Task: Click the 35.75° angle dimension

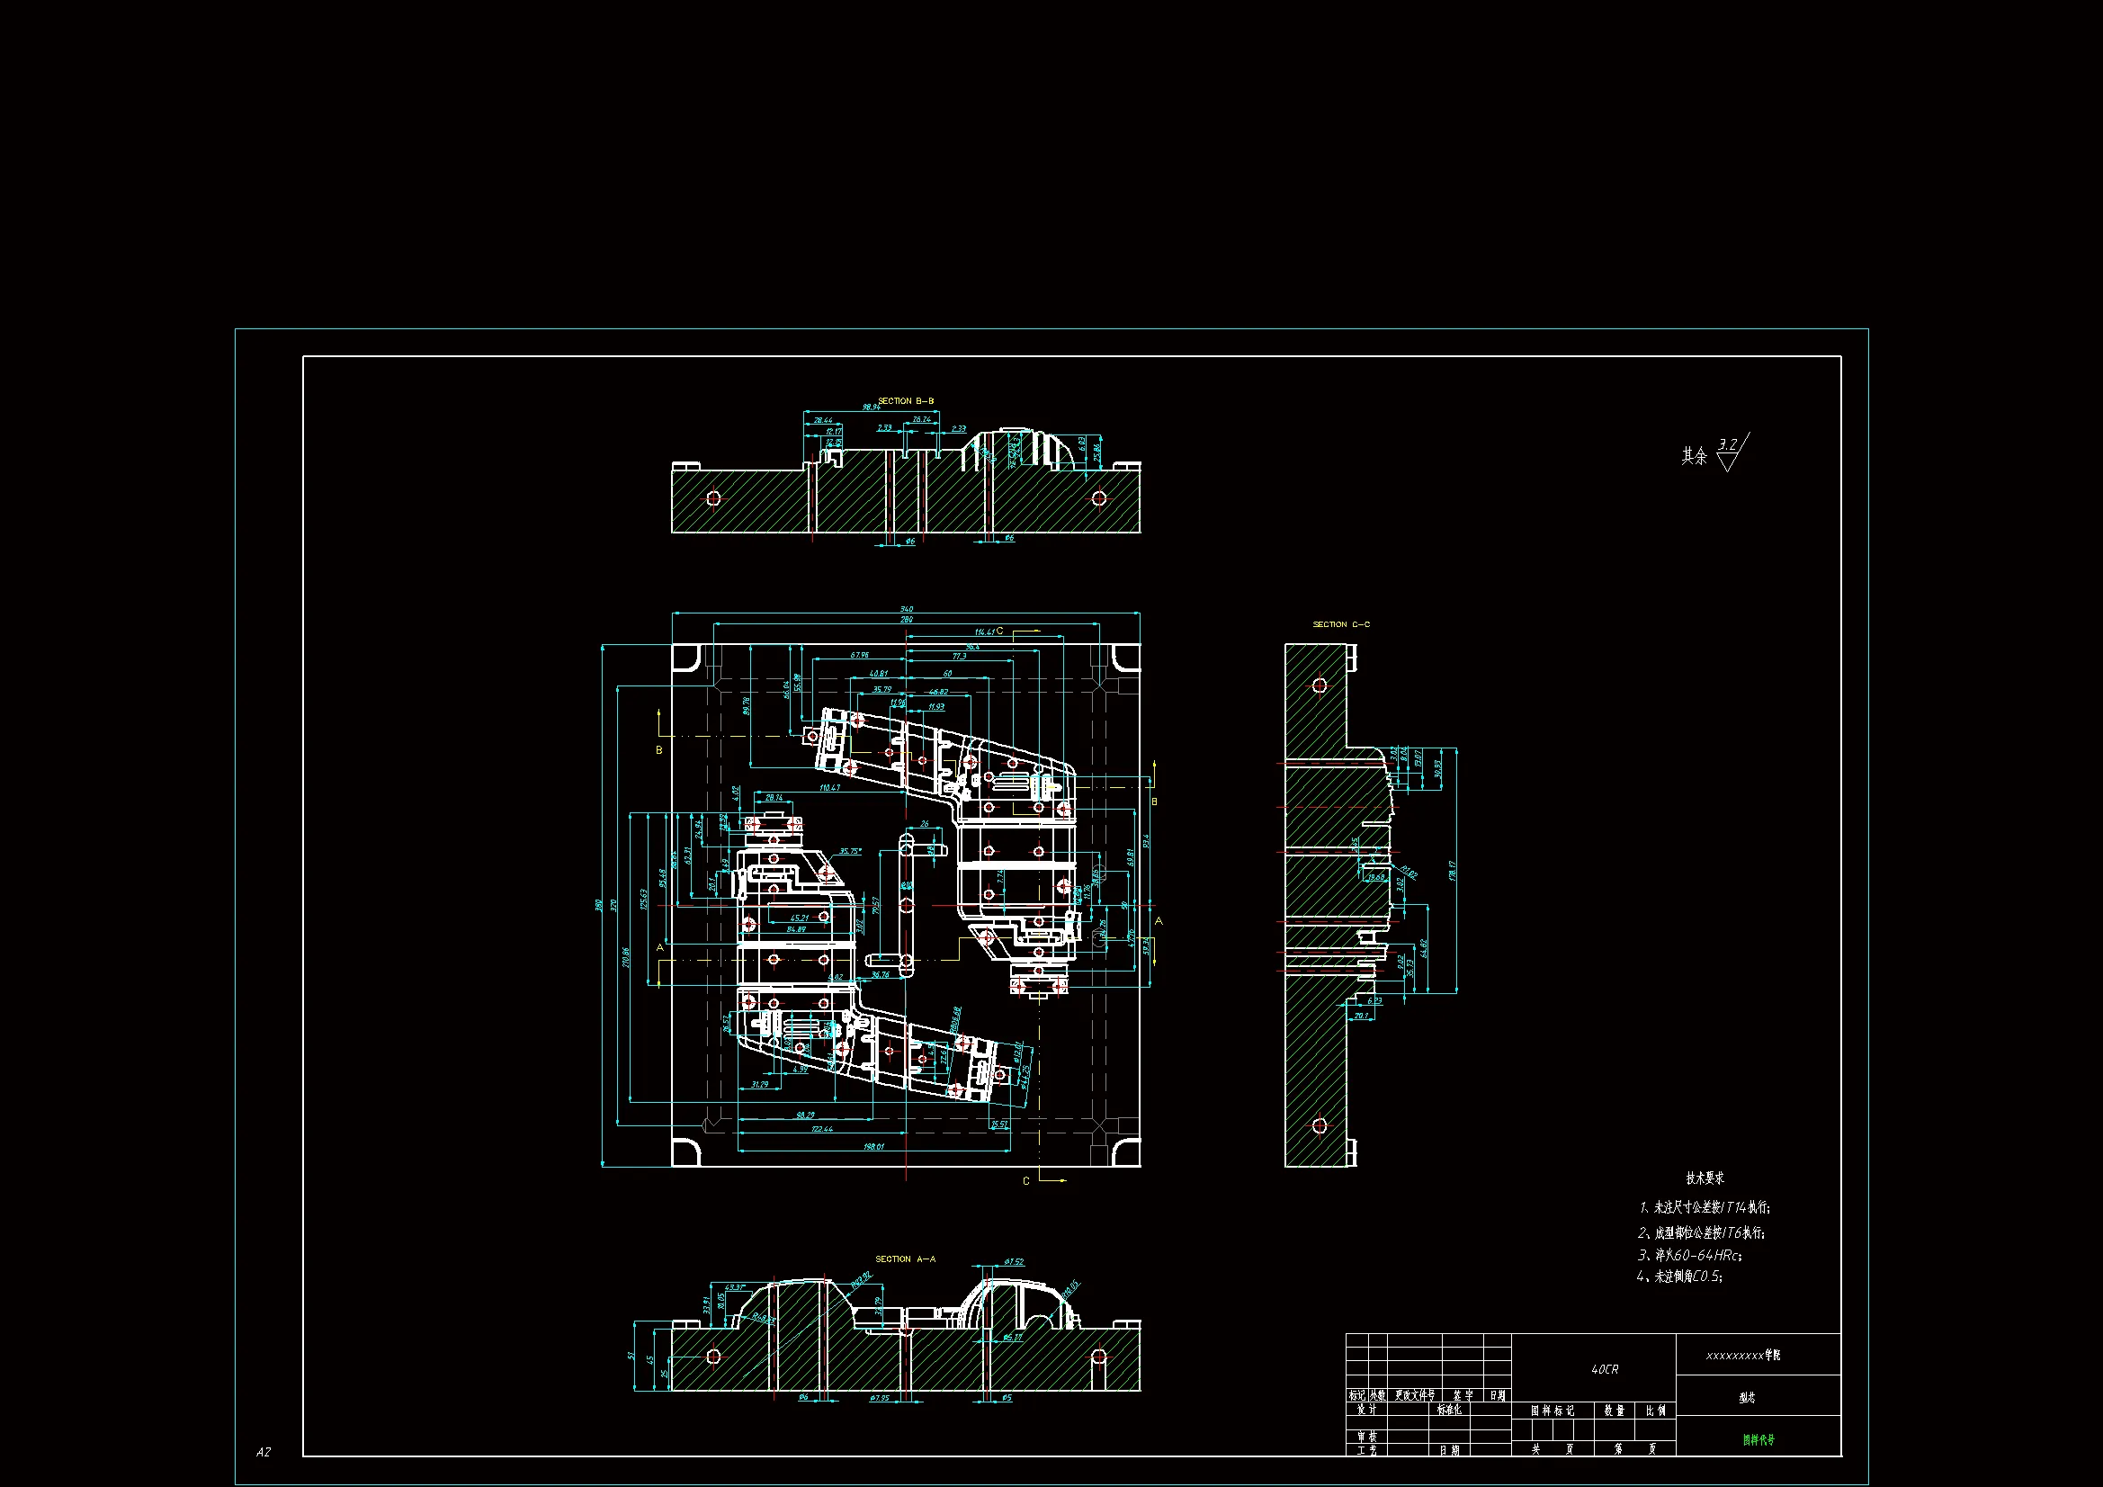Action: 849,851
